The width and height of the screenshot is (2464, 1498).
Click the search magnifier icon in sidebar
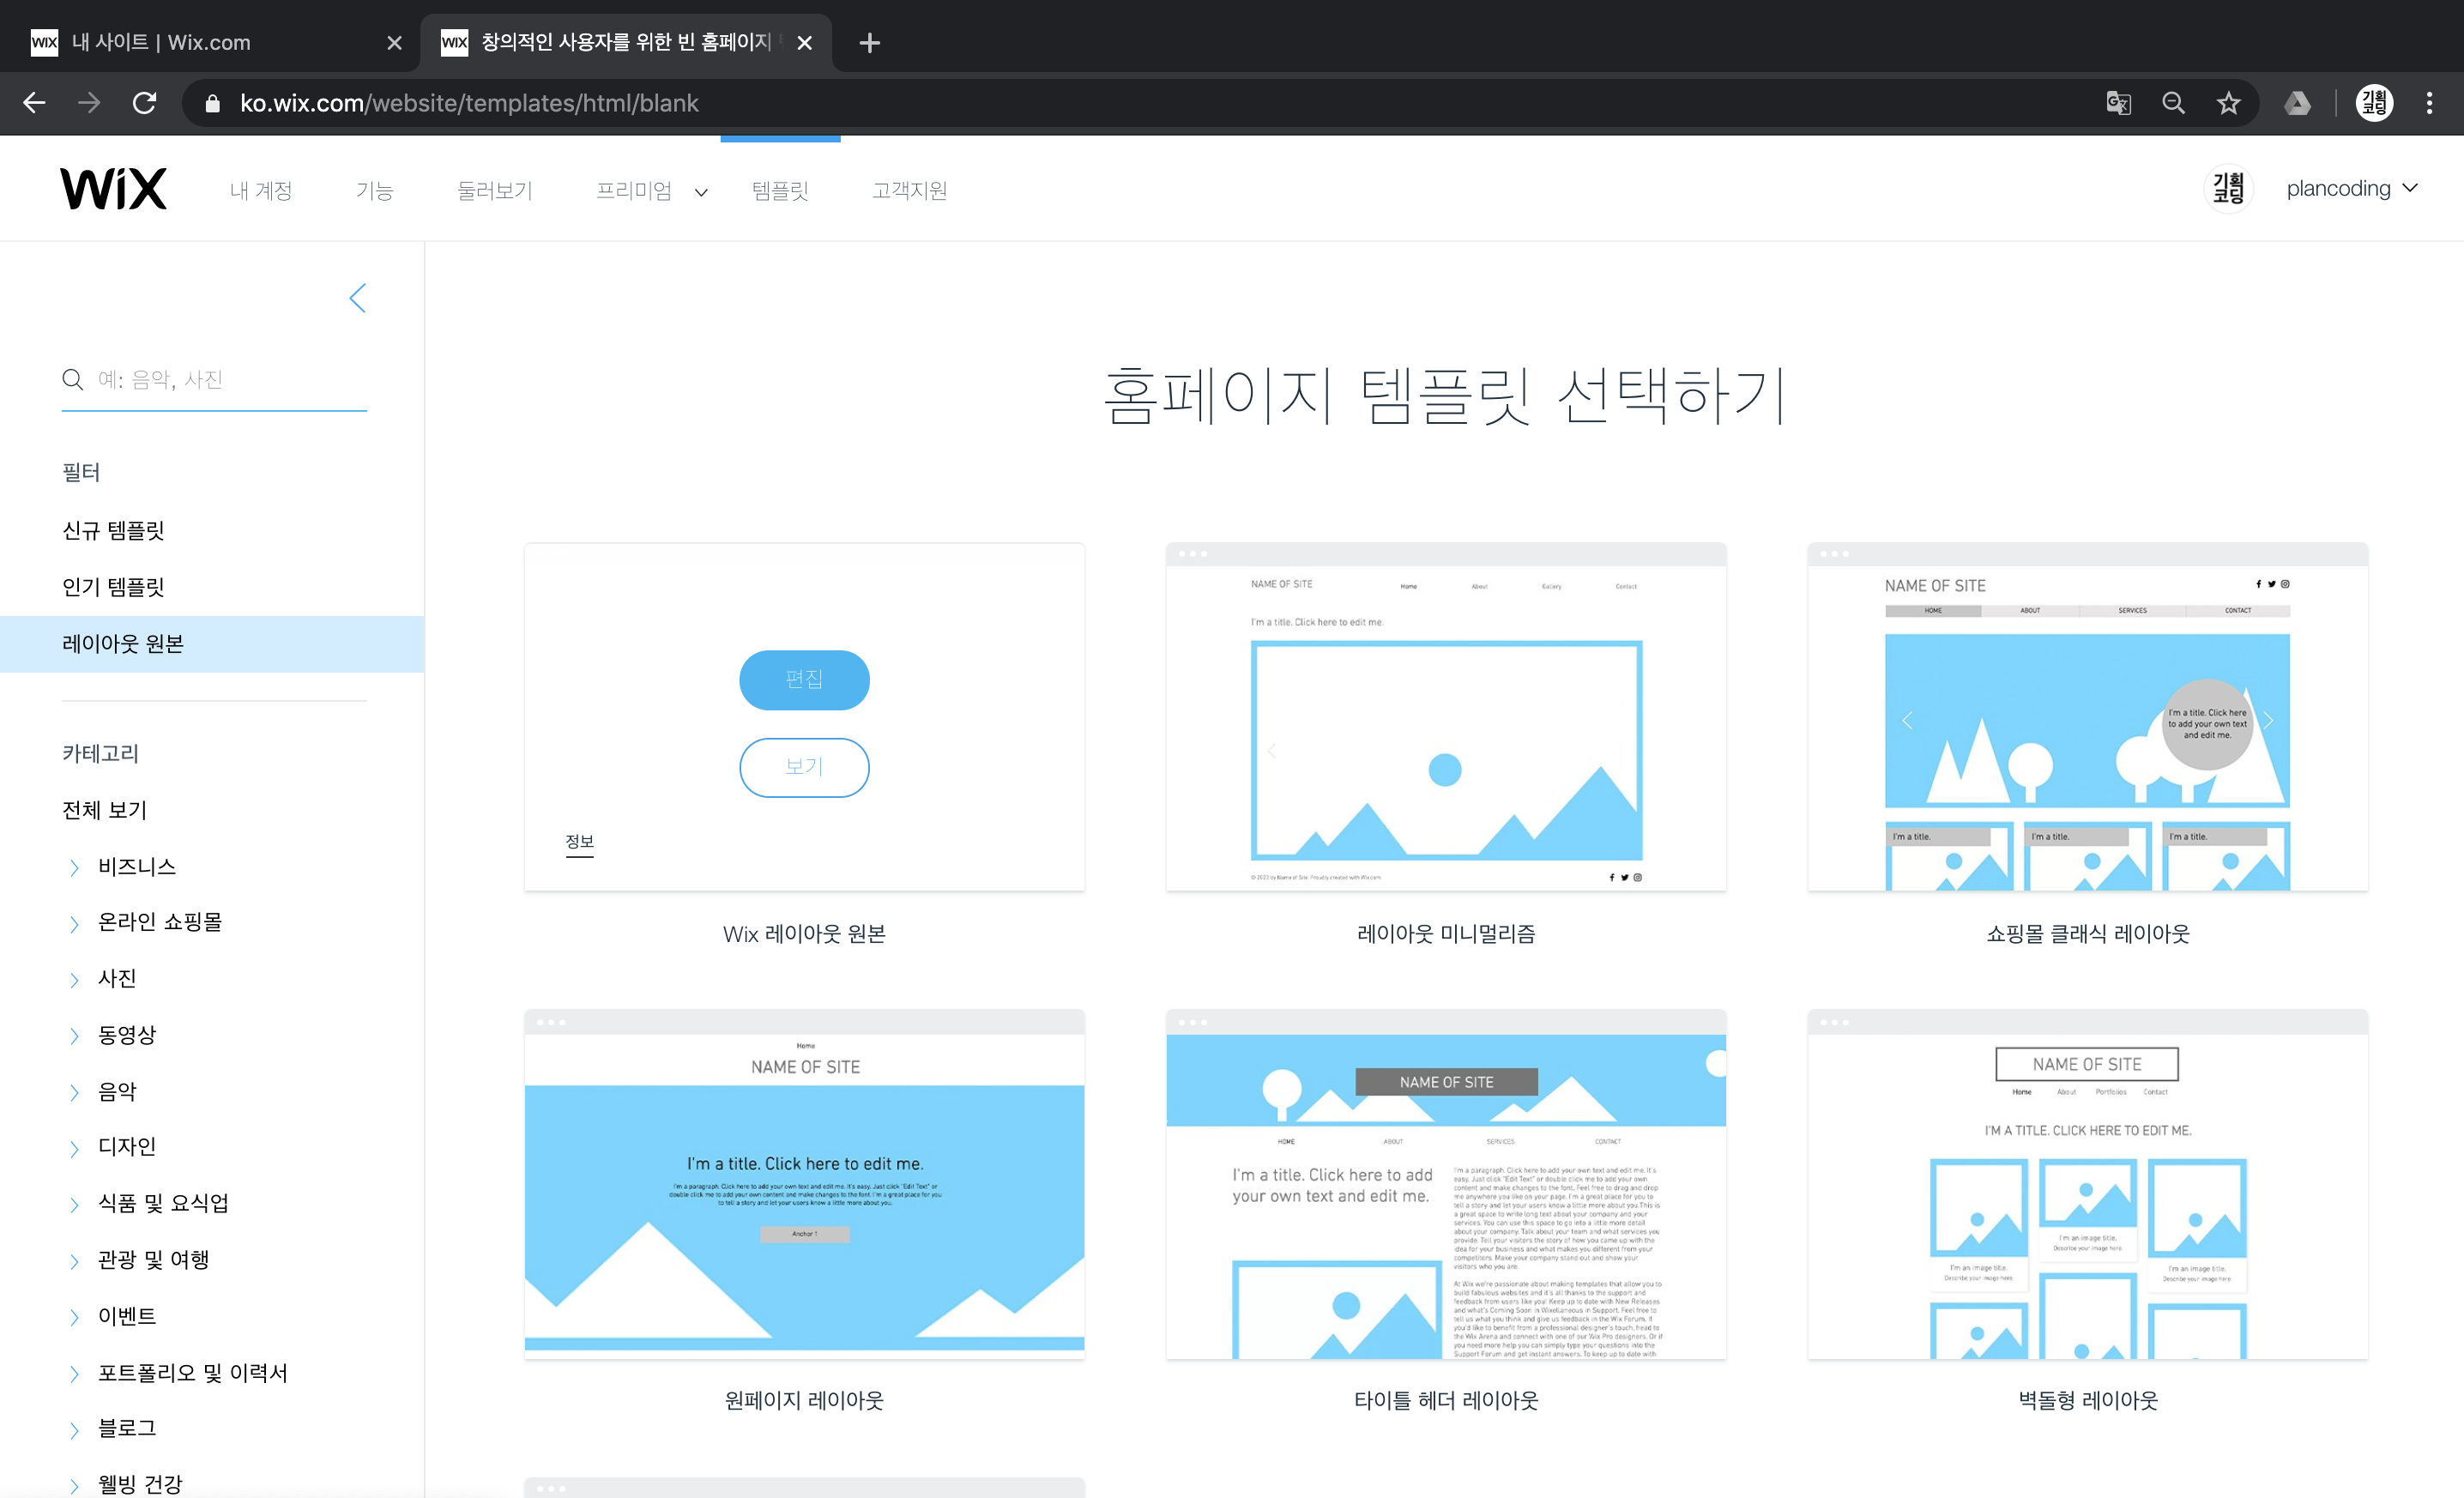tap(73, 380)
